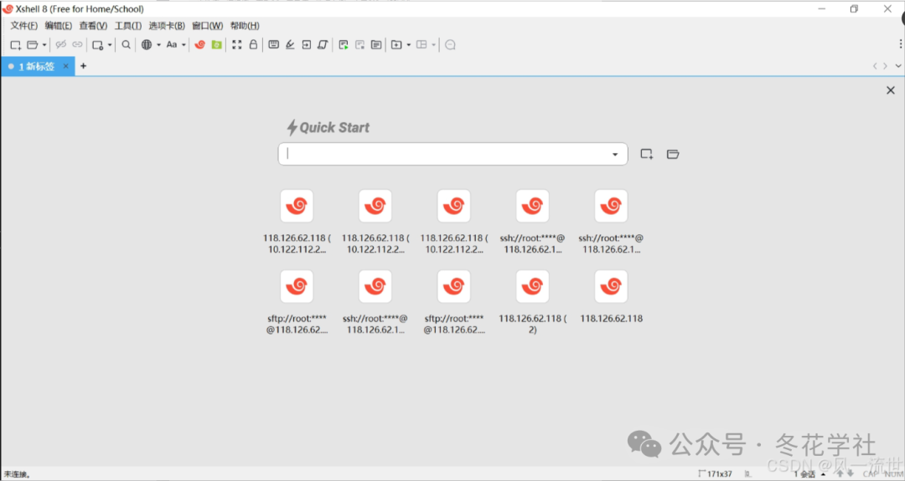This screenshot has width=905, height=481.
Task: Click the speech bubble icon in toolbar
Action: point(450,45)
